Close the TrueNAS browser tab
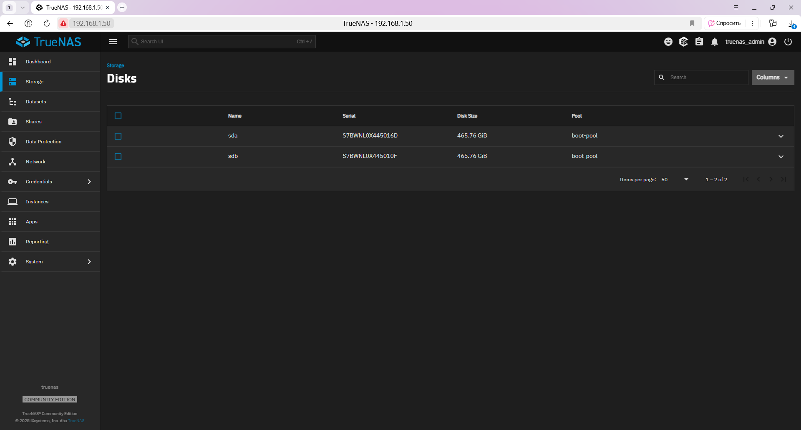This screenshot has width=801, height=430. [108, 7]
